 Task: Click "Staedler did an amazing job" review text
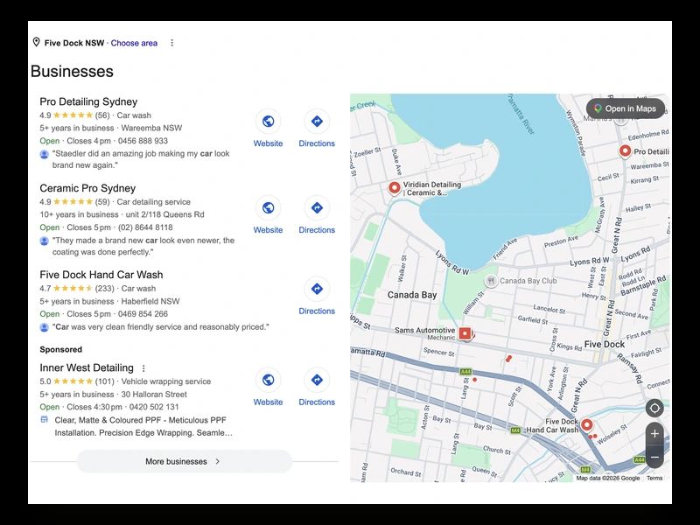coord(141,159)
